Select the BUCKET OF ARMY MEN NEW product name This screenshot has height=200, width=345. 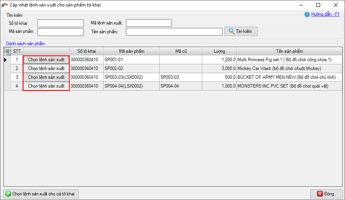tap(289, 77)
